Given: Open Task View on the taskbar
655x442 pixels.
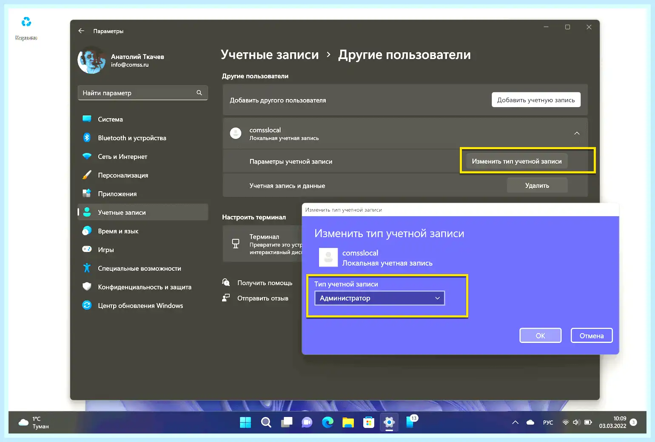Looking at the screenshot, I should [x=286, y=422].
